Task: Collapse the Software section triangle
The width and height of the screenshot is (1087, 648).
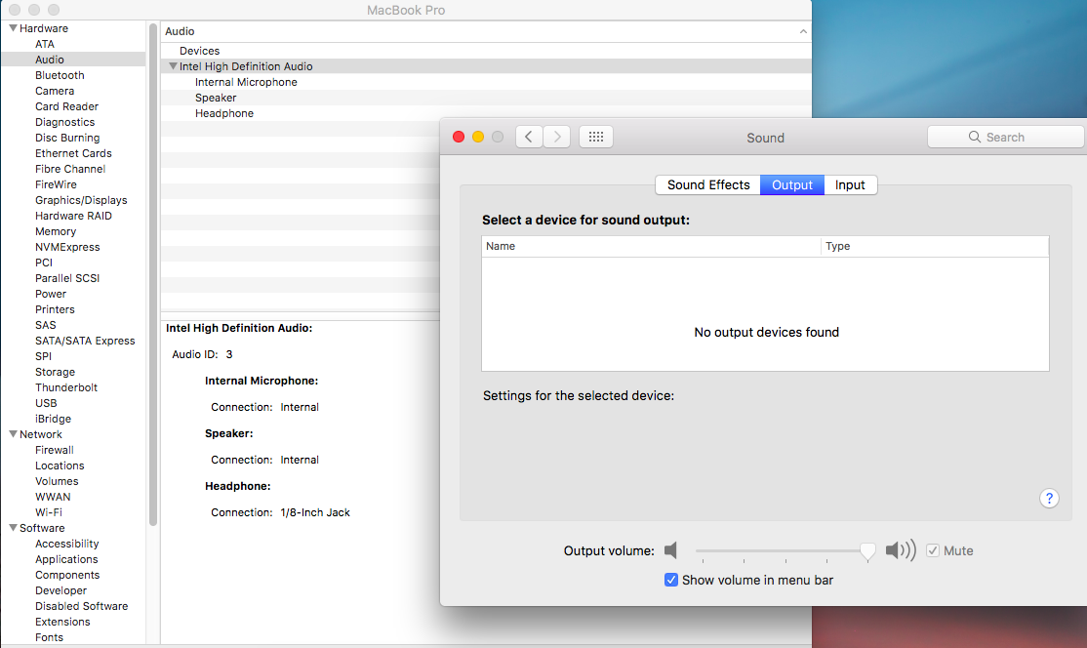Action: [x=13, y=528]
